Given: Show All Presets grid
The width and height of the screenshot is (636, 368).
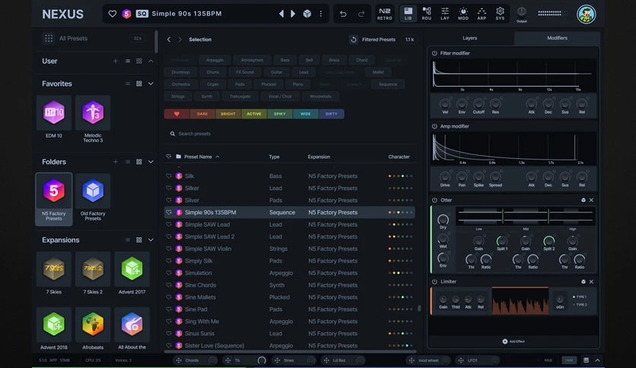Looking at the screenshot, I should tap(49, 39).
